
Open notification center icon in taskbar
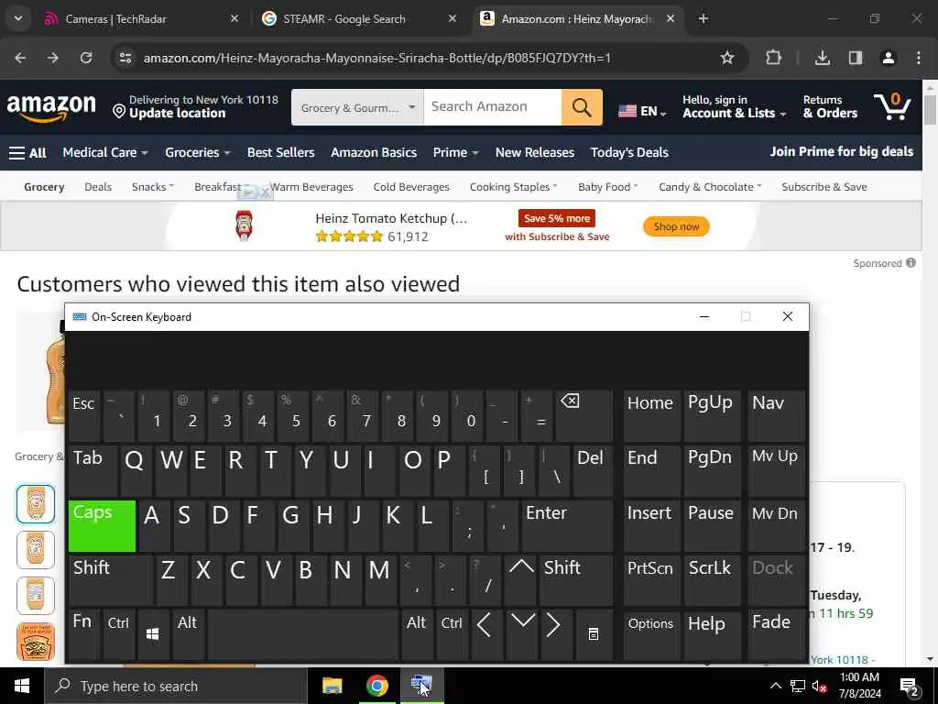coord(910,686)
